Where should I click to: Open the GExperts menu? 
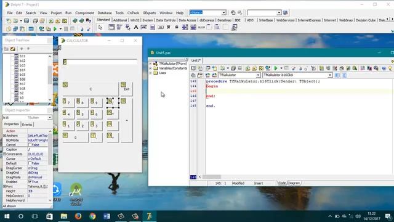point(149,13)
